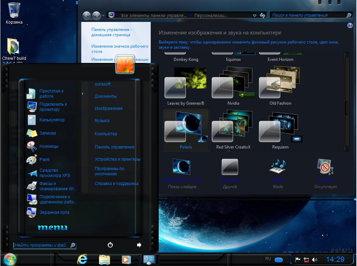Select the Nvidia theme thumbnail

pyautogui.click(x=233, y=85)
